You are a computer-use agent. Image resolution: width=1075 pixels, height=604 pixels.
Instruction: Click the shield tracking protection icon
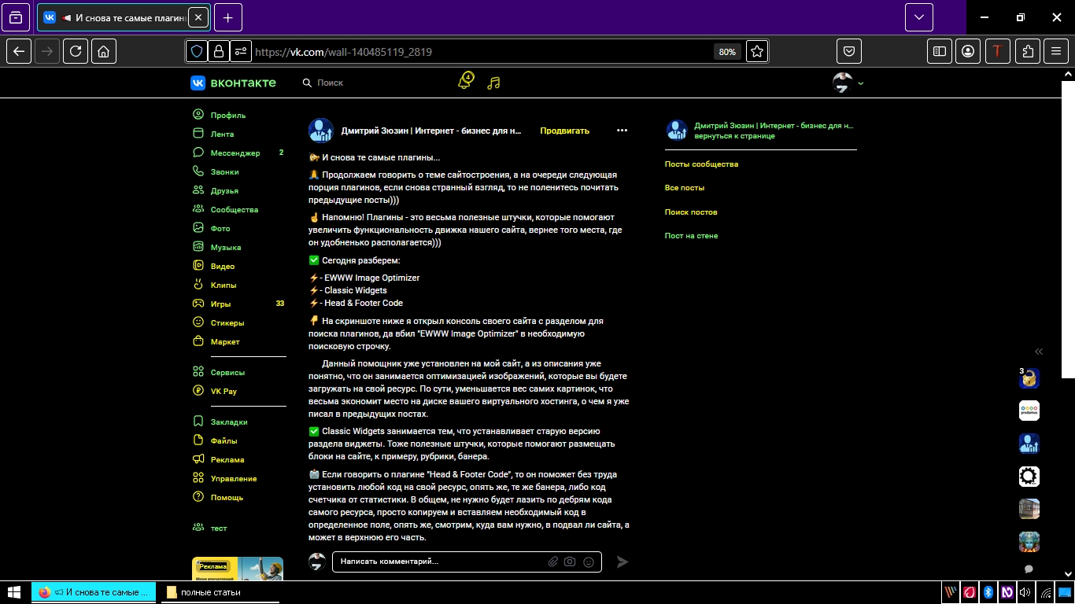pyautogui.click(x=197, y=51)
